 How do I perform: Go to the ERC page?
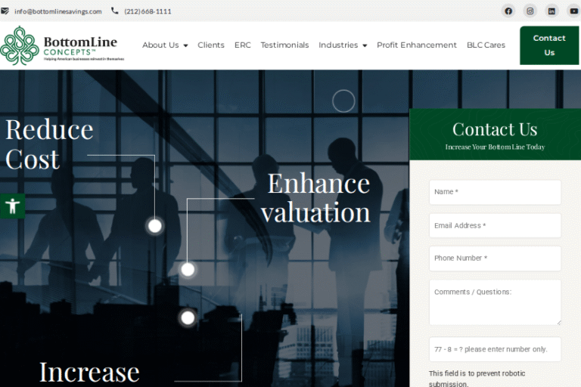243,45
